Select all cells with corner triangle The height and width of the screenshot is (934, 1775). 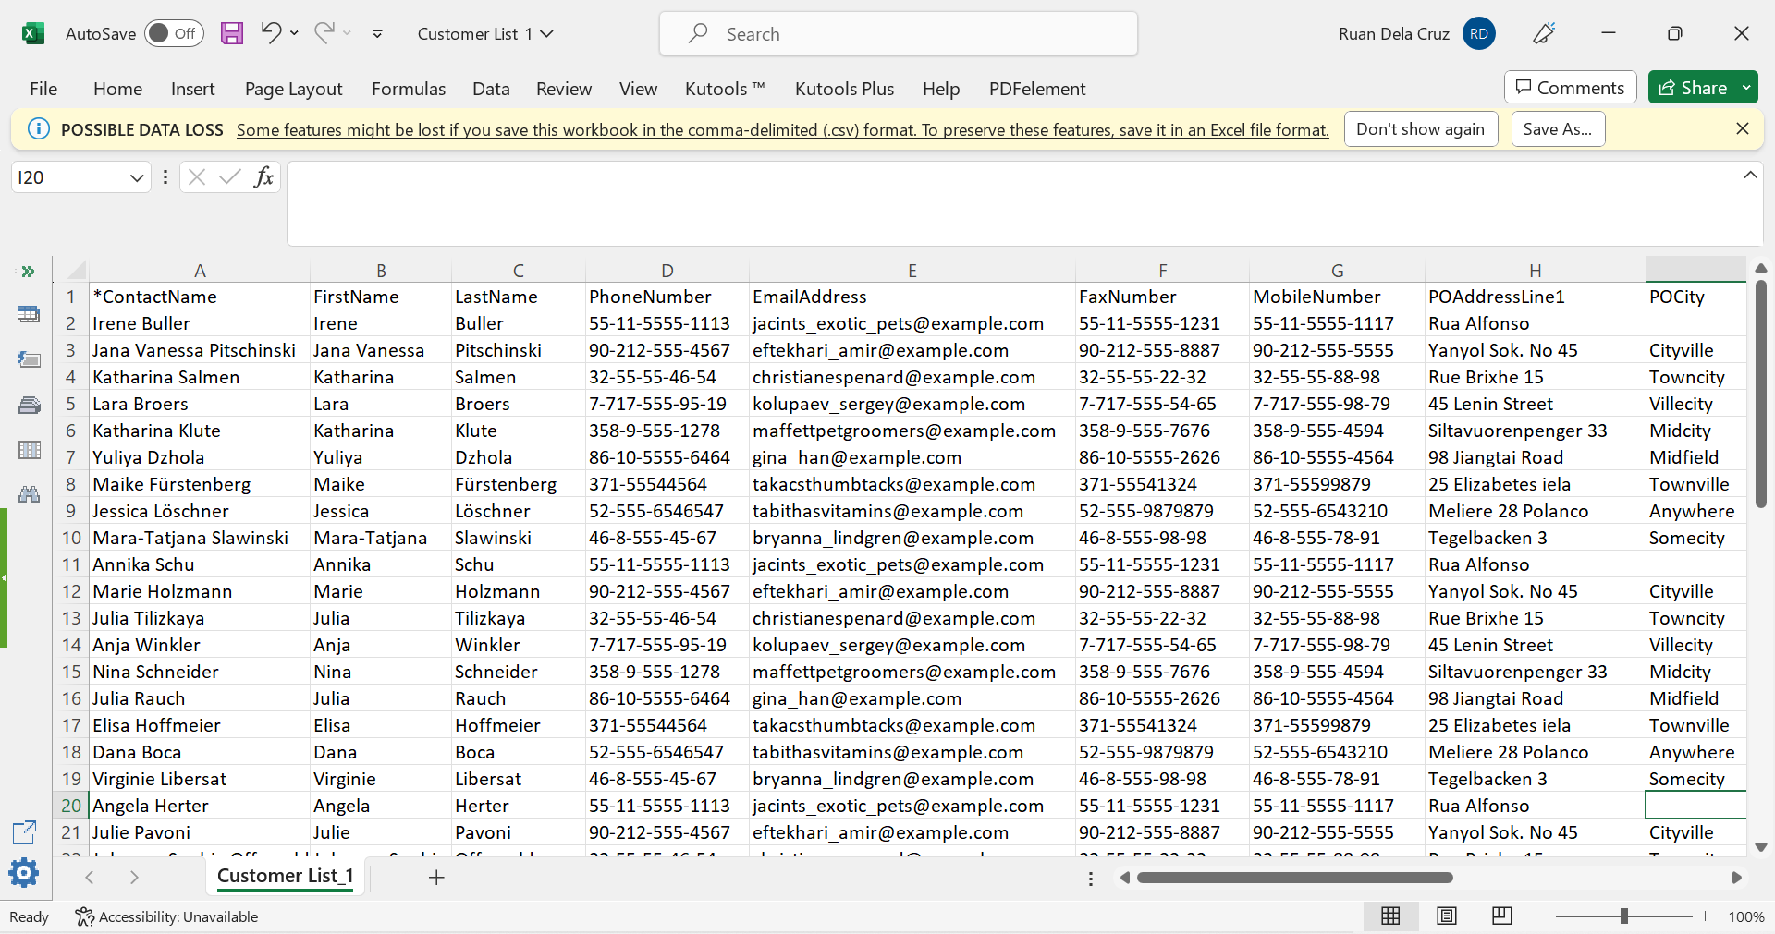[78, 271]
